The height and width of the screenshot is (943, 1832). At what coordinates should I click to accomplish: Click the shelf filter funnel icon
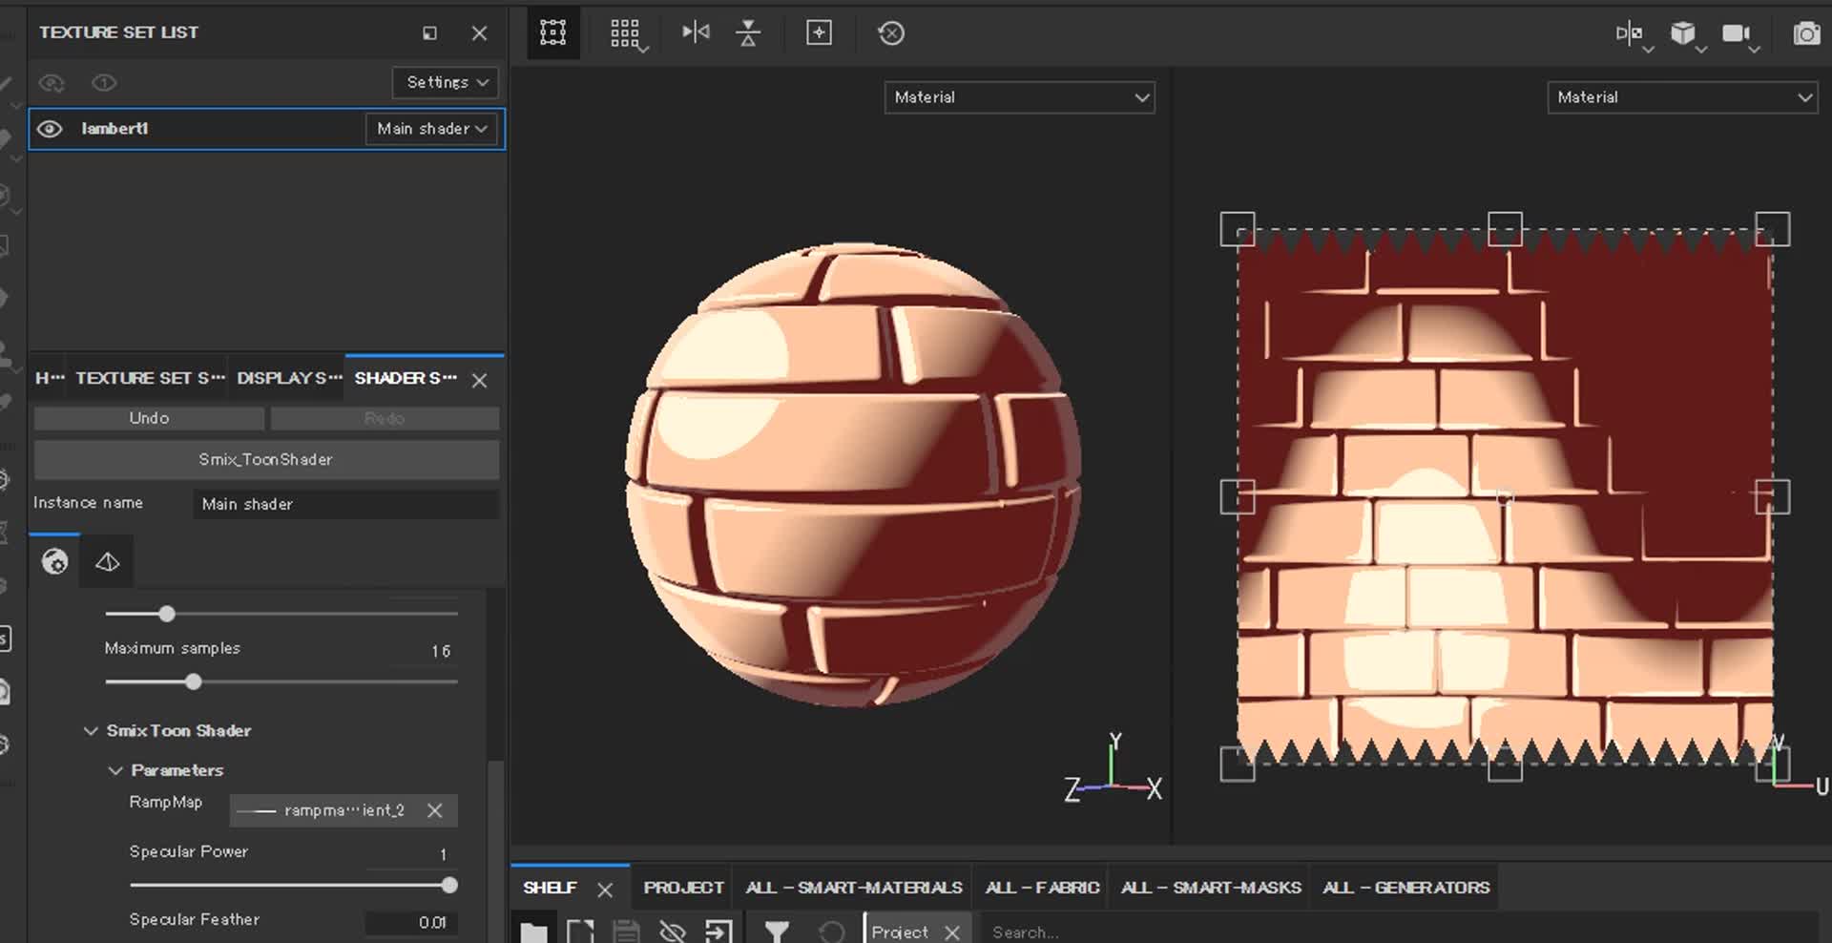(x=777, y=932)
